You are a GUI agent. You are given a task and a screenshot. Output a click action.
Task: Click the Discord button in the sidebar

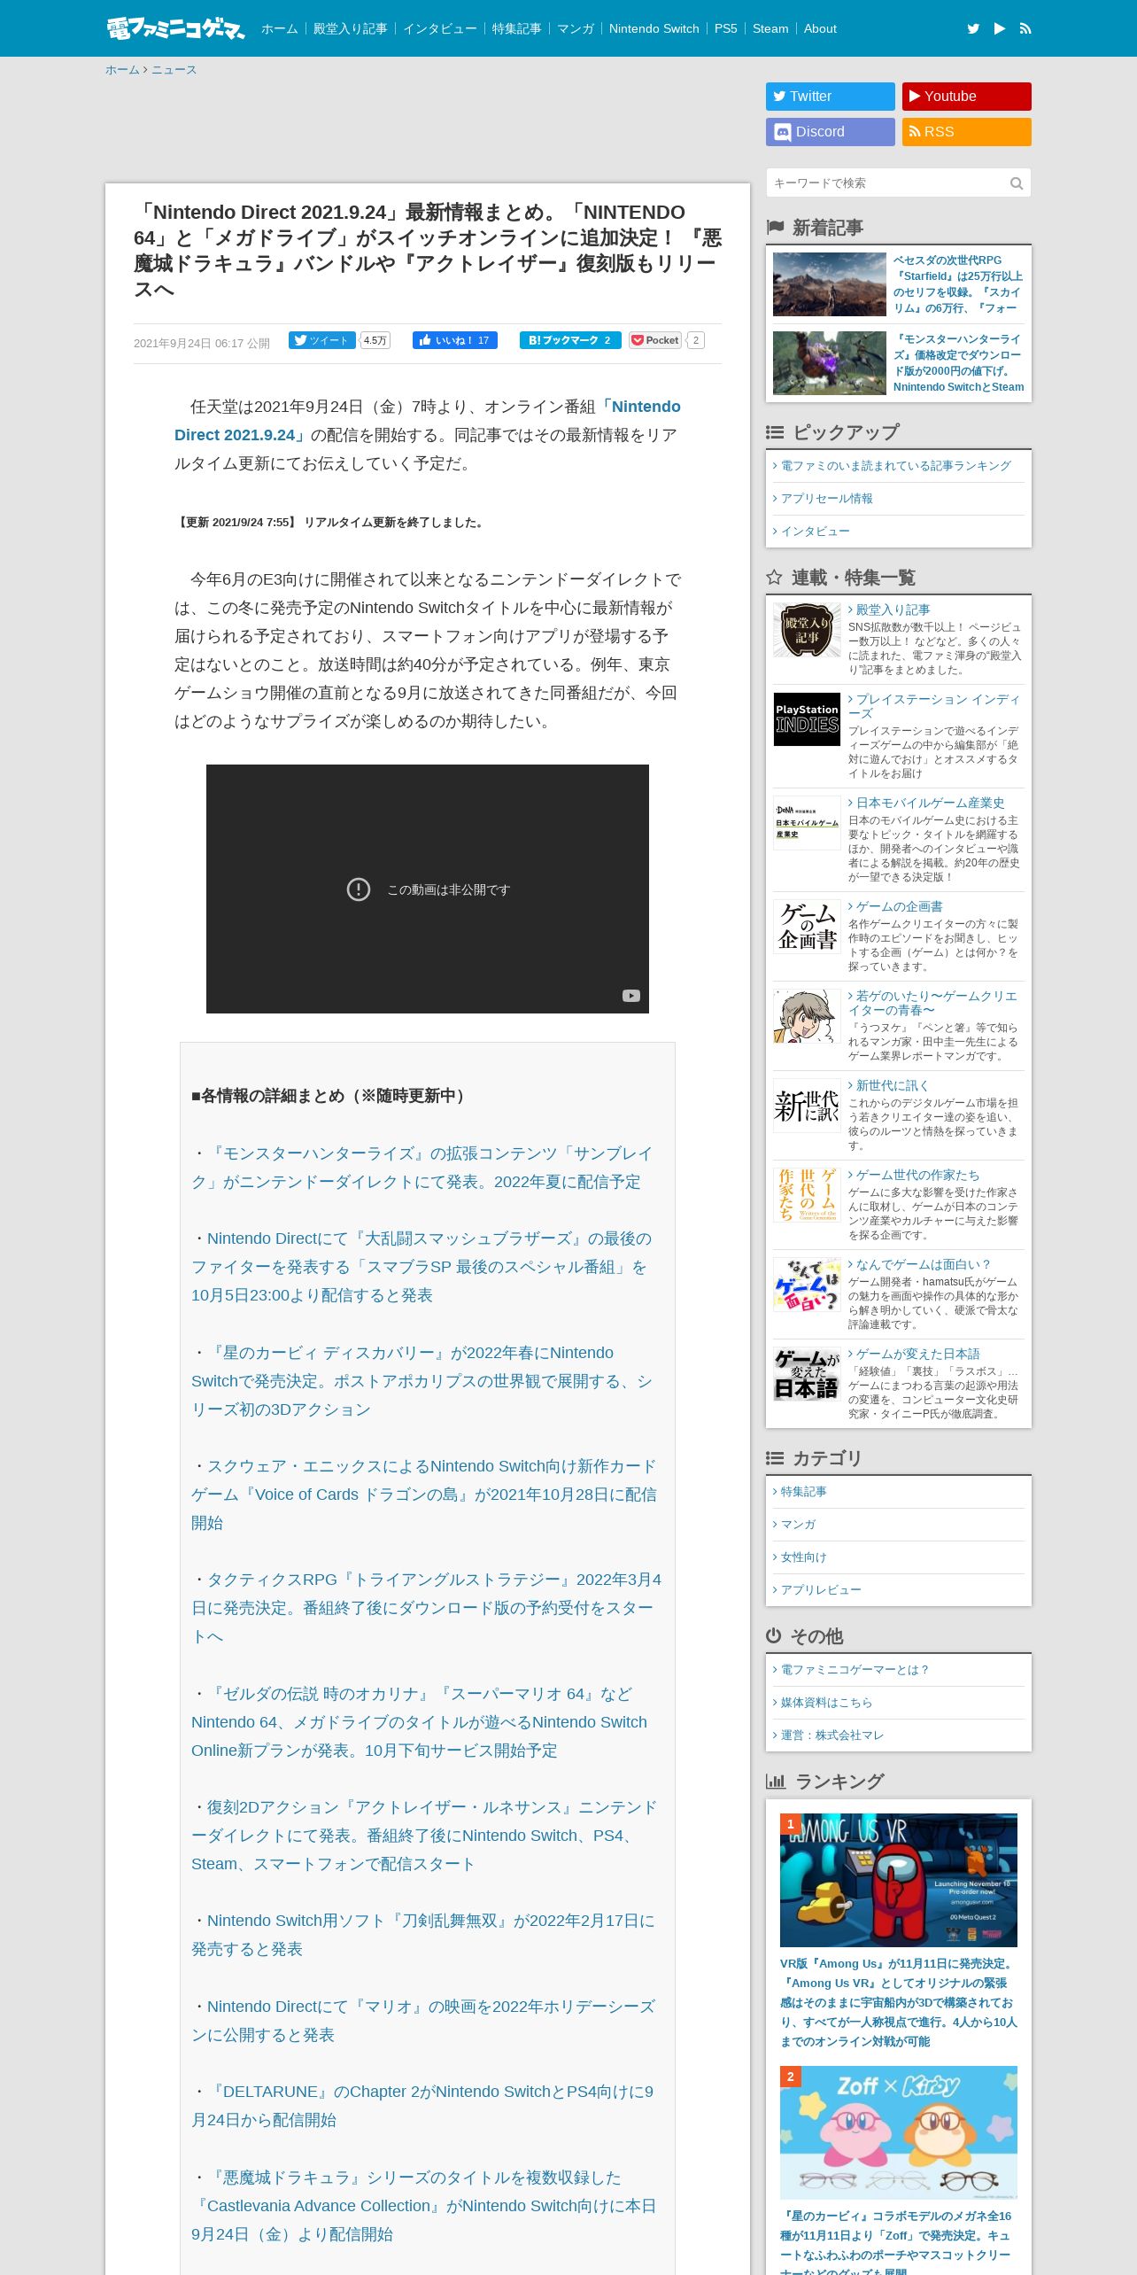coord(831,132)
